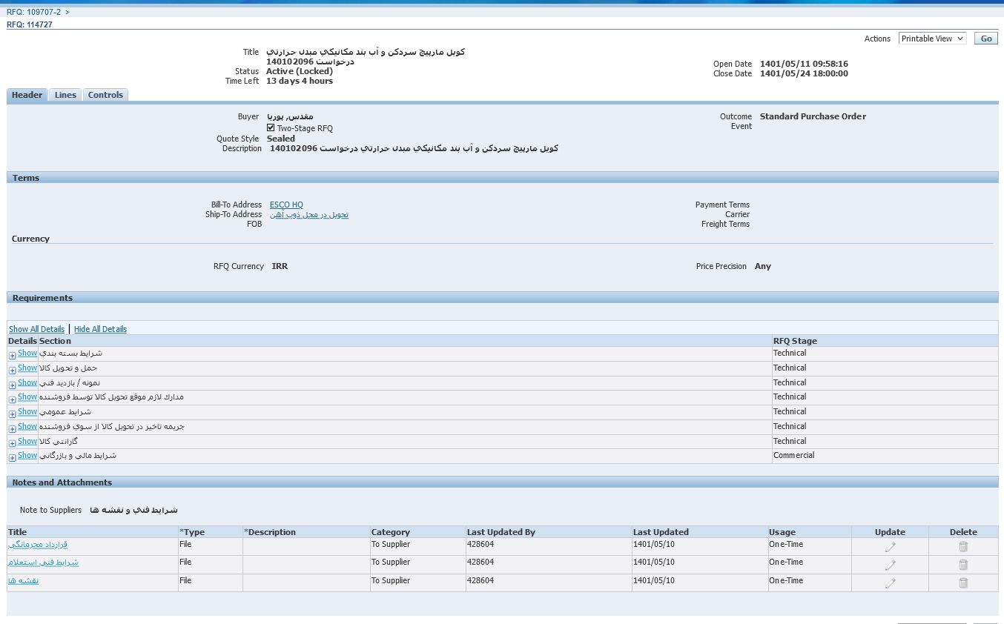
Task: Switch to the Lines tab
Action: [65, 95]
